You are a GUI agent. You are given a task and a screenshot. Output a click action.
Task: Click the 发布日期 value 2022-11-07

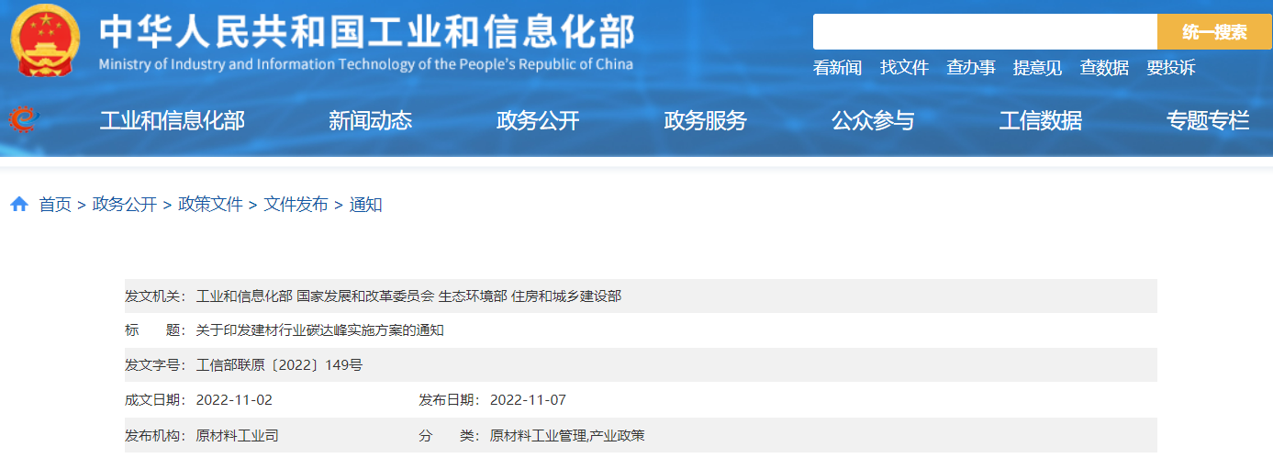tap(528, 400)
